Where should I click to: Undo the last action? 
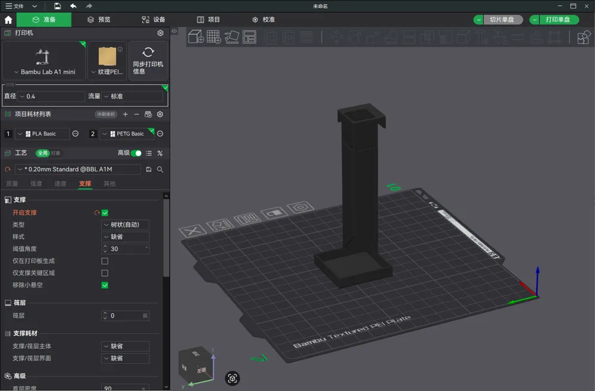(x=73, y=6)
